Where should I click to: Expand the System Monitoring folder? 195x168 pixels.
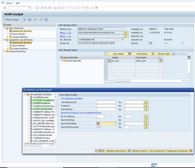pos(5,51)
